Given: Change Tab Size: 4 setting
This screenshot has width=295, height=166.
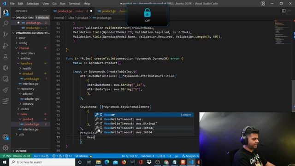Looking at the screenshot, I should click(x=147, y=156).
